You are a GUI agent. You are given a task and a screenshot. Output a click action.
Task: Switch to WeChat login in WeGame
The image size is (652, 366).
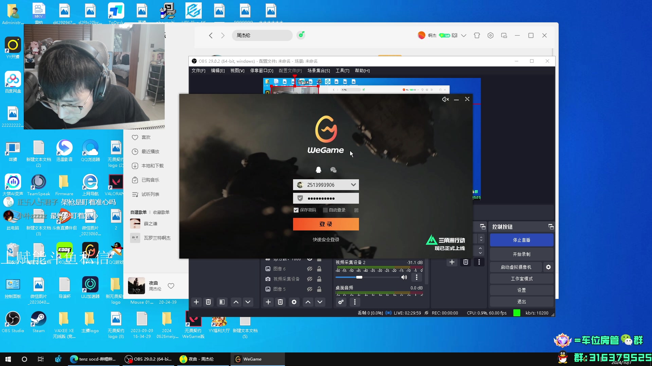pos(333,170)
